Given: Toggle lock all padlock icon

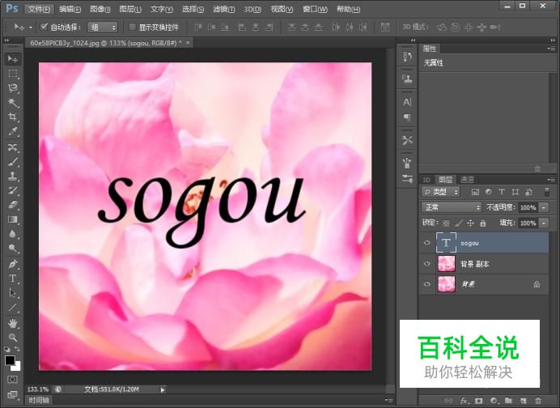Looking at the screenshot, I should (x=483, y=223).
